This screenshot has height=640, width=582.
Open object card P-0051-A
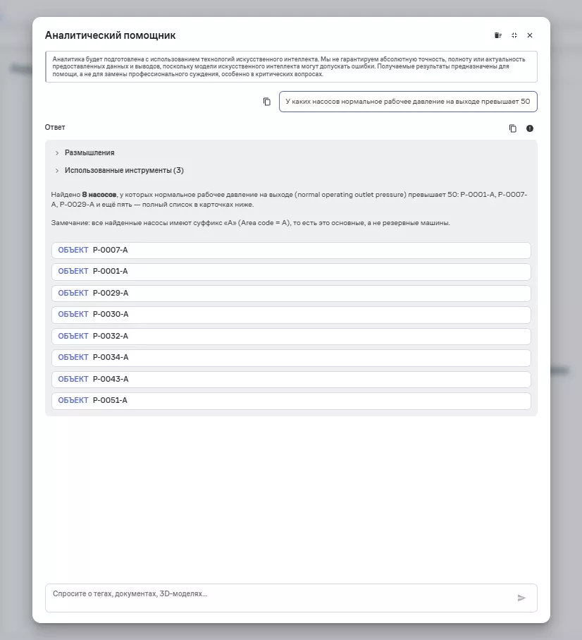coord(291,401)
